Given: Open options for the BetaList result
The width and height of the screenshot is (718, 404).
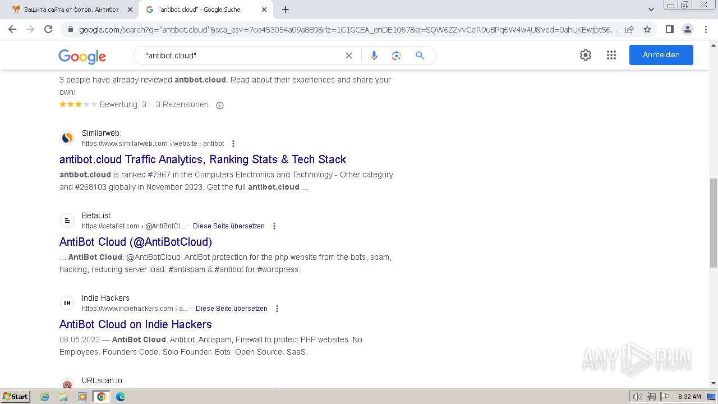Looking at the screenshot, I should point(274,226).
